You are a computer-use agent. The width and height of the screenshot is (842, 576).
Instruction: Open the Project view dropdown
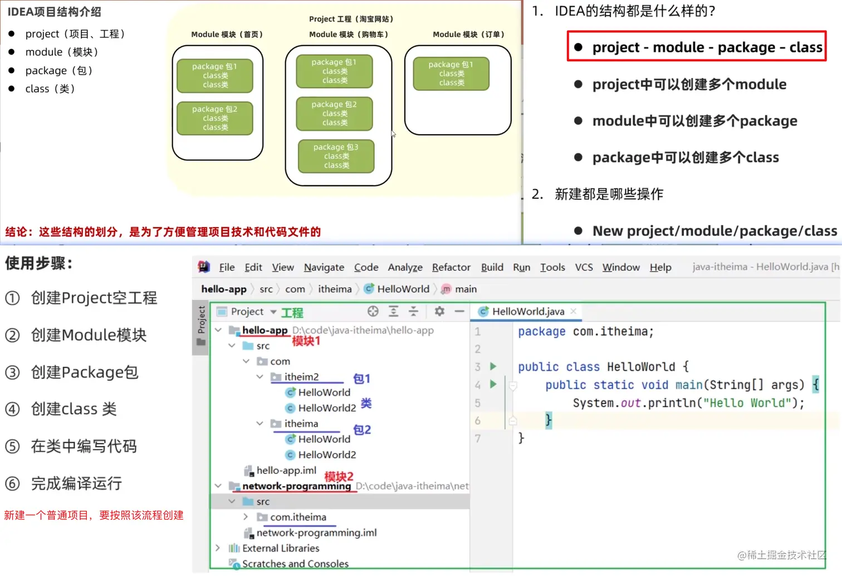point(273,312)
